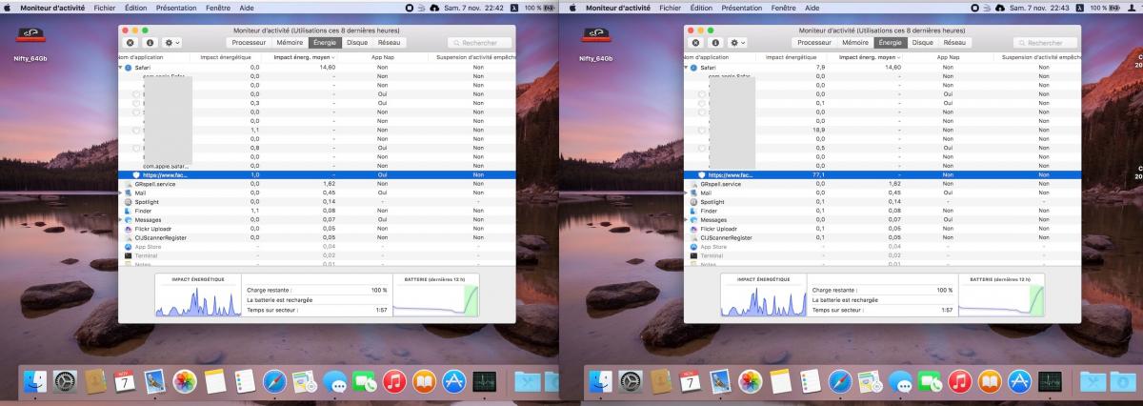Select CIJScannerRegister row in the 22:43 window
This screenshot has width=1143, height=406.
pyautogui.click(x=882, y=238)
